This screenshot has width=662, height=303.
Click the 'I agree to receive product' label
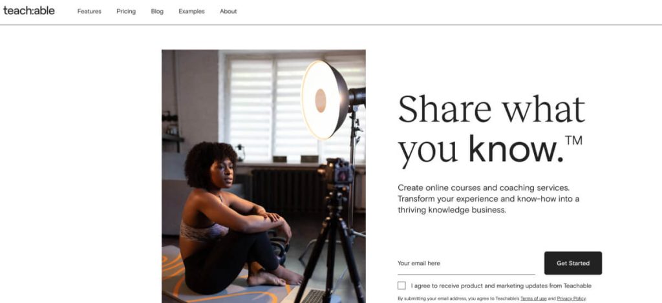[x=501, y=286]
